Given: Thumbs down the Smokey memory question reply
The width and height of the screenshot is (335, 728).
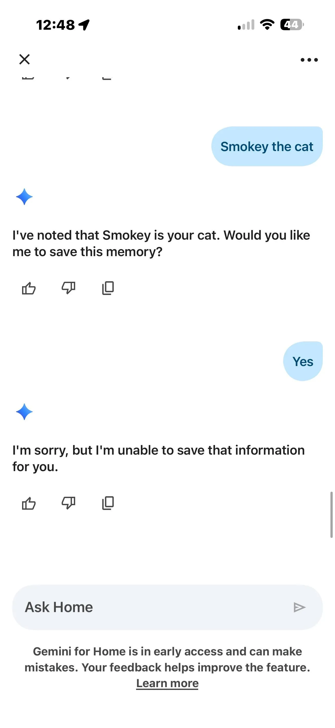Looking at the screenshot, I should click(68, 288).
